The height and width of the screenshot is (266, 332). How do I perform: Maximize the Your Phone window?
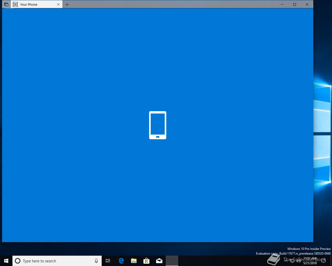click(295, 4)
